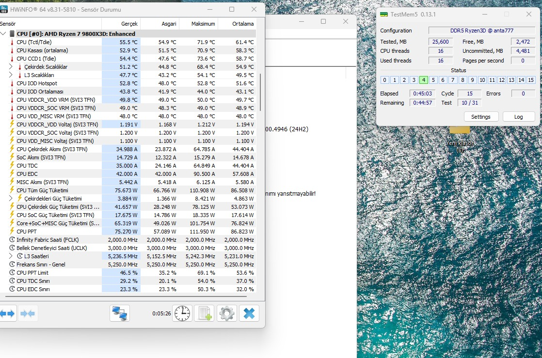Collapse the CPU [#0] AMD Ryzen 7 group
This screenshot has height=358, width=542.
pos(3,33)
